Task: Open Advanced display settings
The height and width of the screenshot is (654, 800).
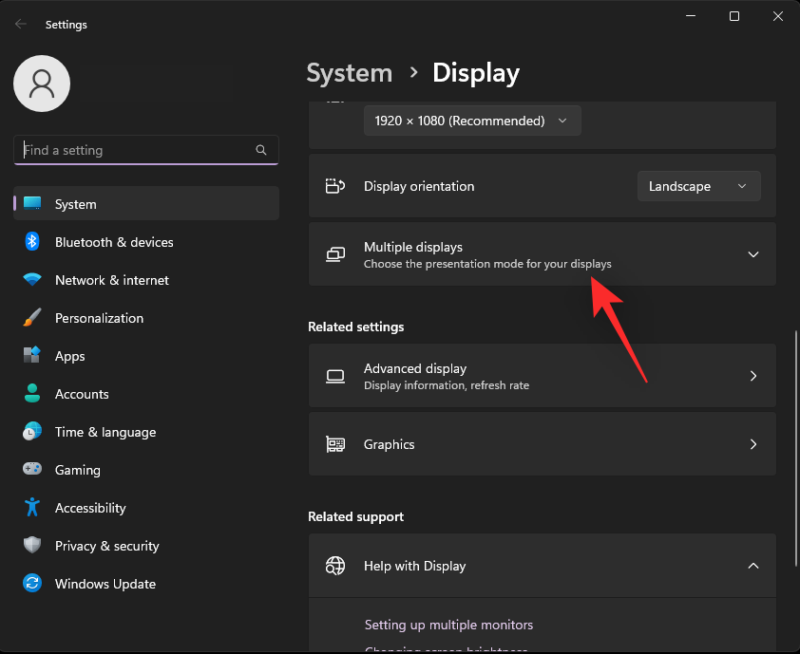Action: (543, 375)
